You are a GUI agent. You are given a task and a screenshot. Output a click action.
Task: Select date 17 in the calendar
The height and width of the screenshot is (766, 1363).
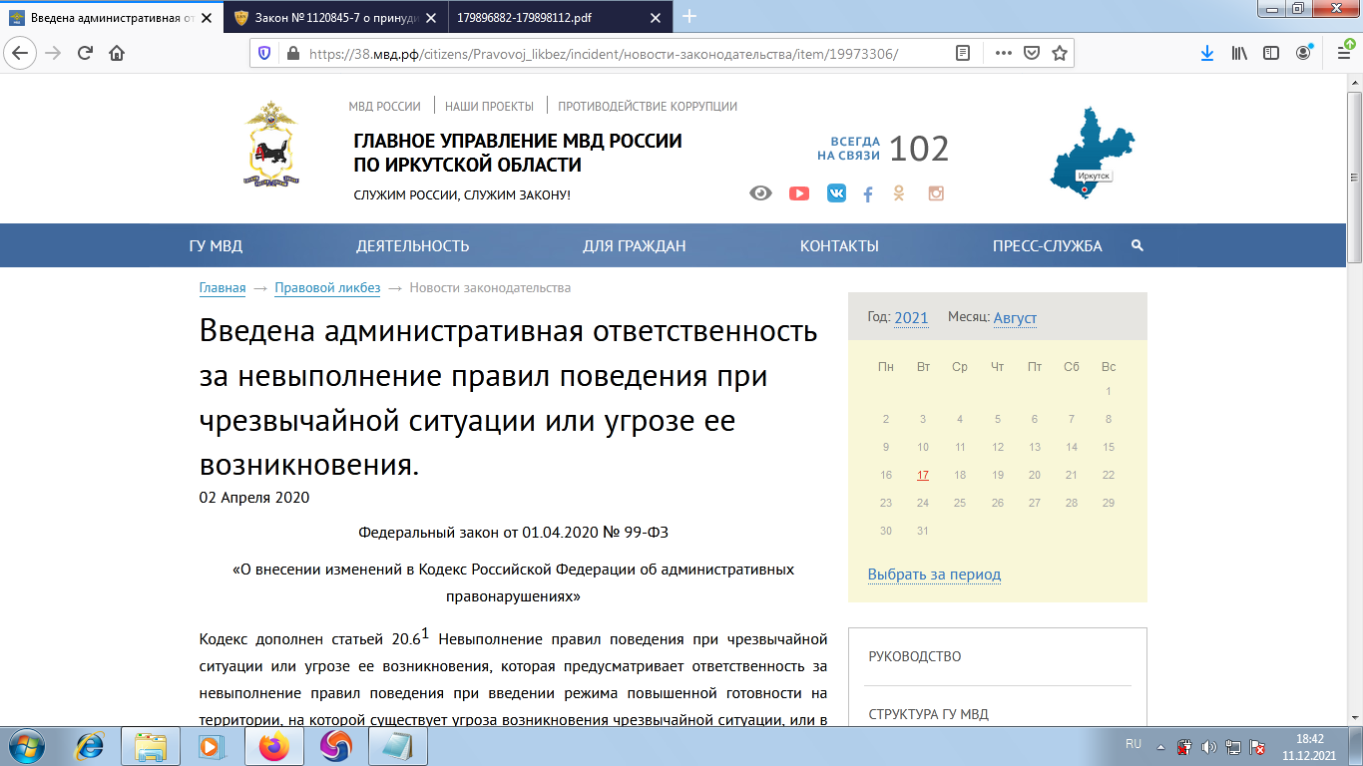[923, 475]
